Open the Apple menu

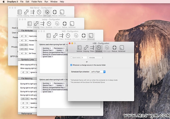click(x=3, y=2)
